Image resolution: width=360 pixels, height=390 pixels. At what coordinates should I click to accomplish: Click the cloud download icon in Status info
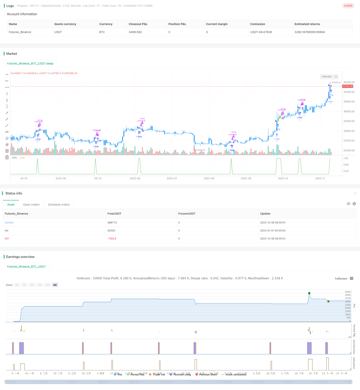click(x=348, y=204)
